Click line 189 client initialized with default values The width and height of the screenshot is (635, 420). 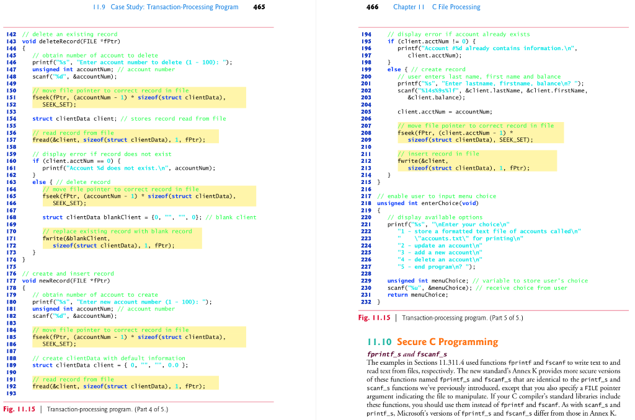110,365
